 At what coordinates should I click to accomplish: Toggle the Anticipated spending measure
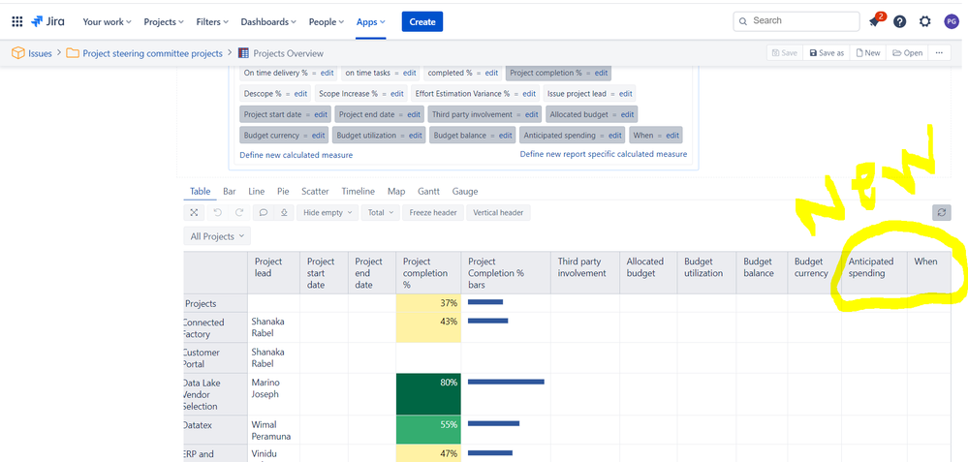click(558, 136)
